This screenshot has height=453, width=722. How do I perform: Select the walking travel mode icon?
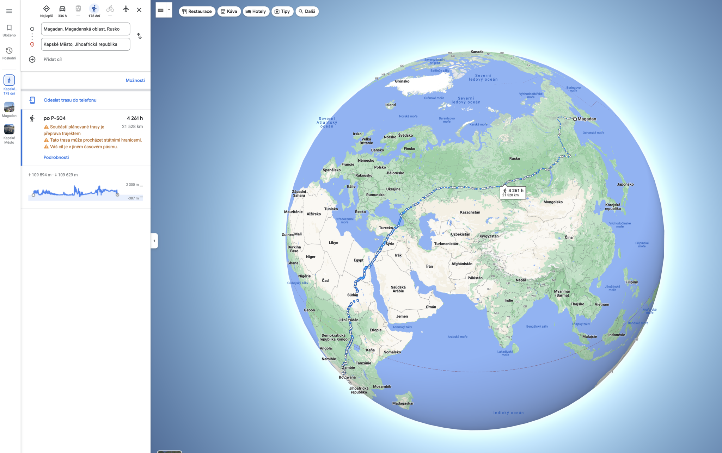pos(94,8)
